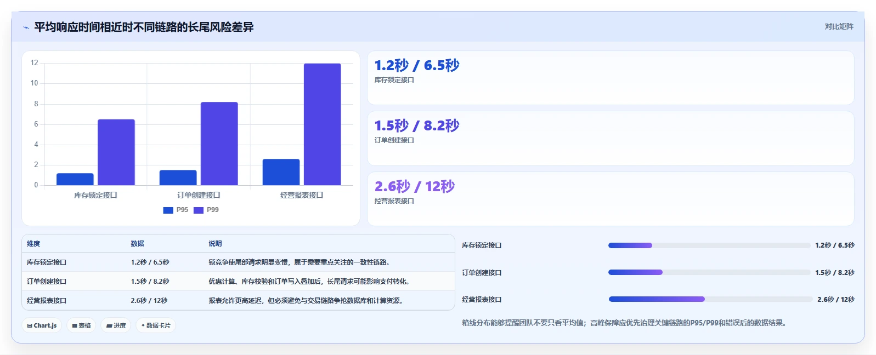The height and width of the screenshot is (355, 876).
Task: Click the P95 bar for 库存锁定接口
Action: 75,179
